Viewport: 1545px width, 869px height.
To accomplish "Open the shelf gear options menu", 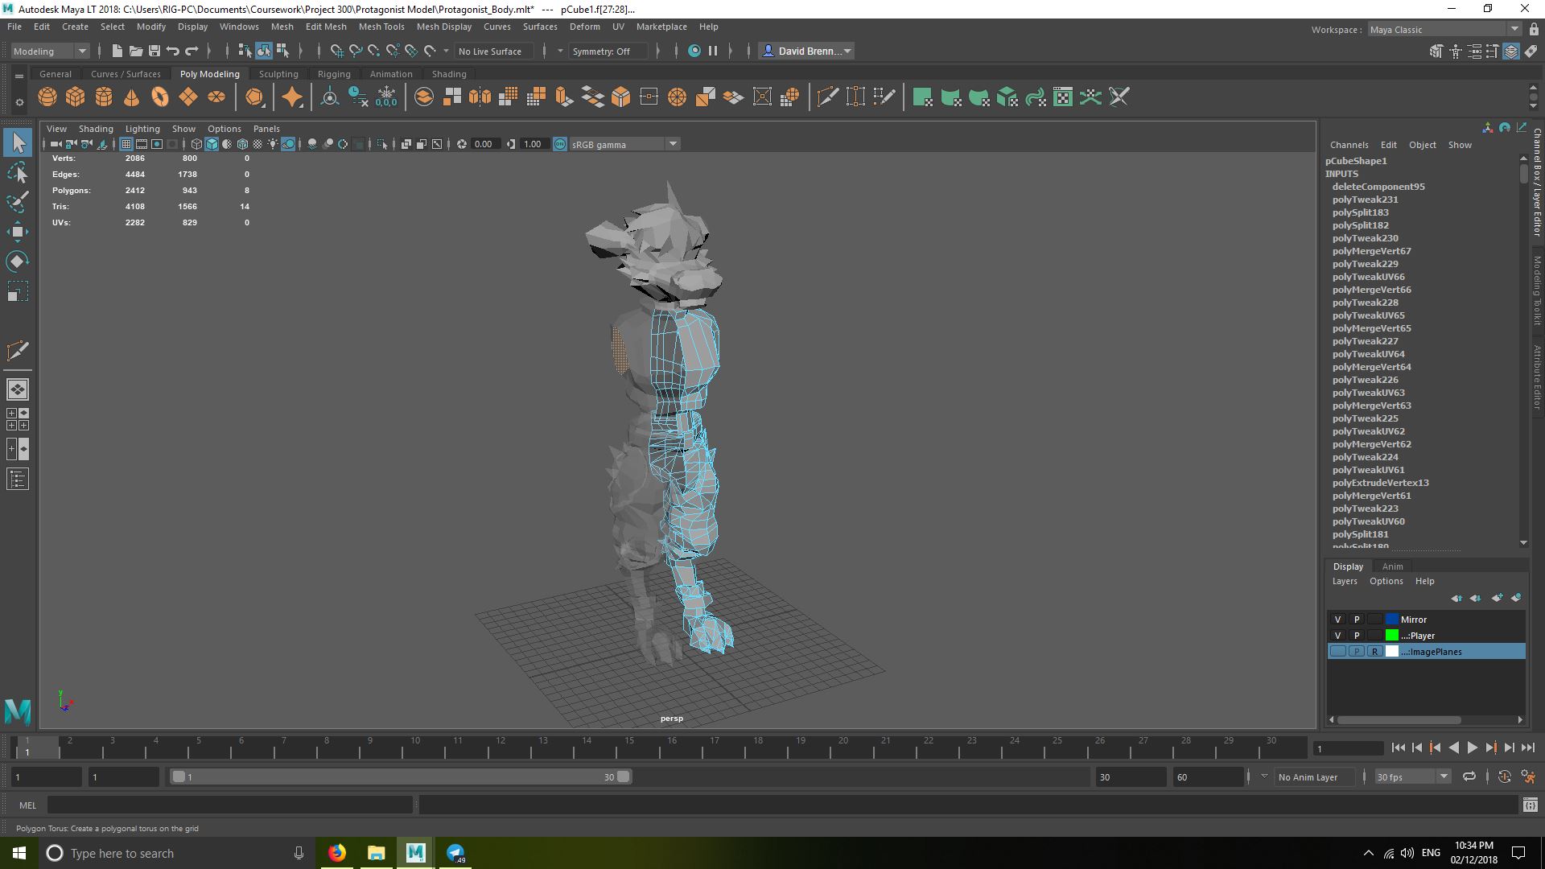I will coord(19,102).
